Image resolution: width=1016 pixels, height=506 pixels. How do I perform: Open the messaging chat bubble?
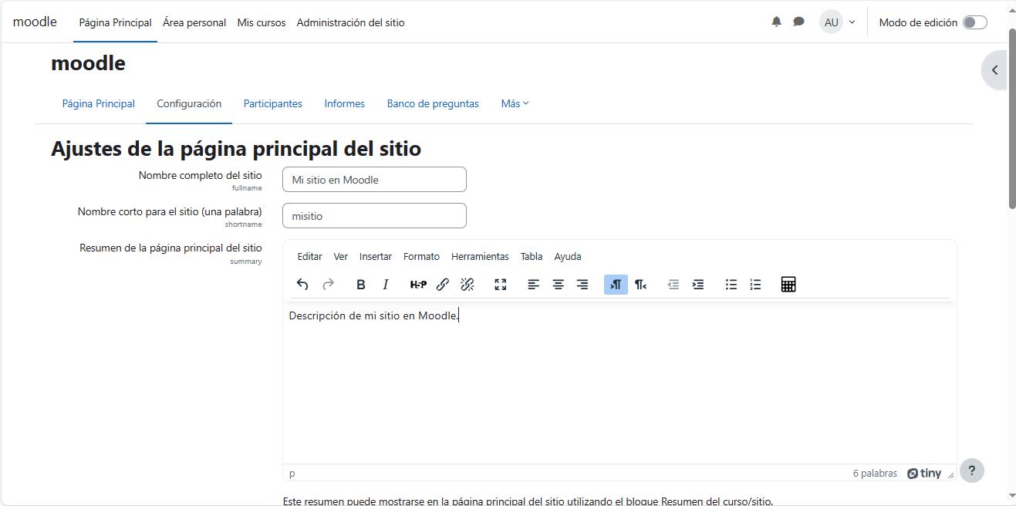[798, 22]
